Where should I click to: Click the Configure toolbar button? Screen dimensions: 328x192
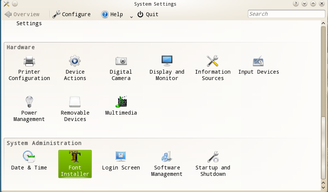71,14
